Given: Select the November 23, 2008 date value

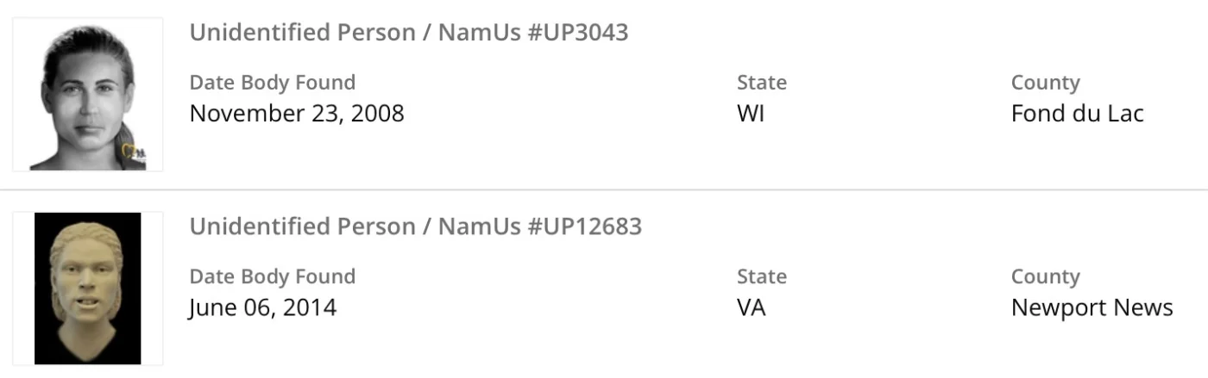Looking at the screenshot, I should (297, 113).
